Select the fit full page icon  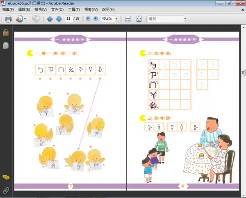coord(139,19)
